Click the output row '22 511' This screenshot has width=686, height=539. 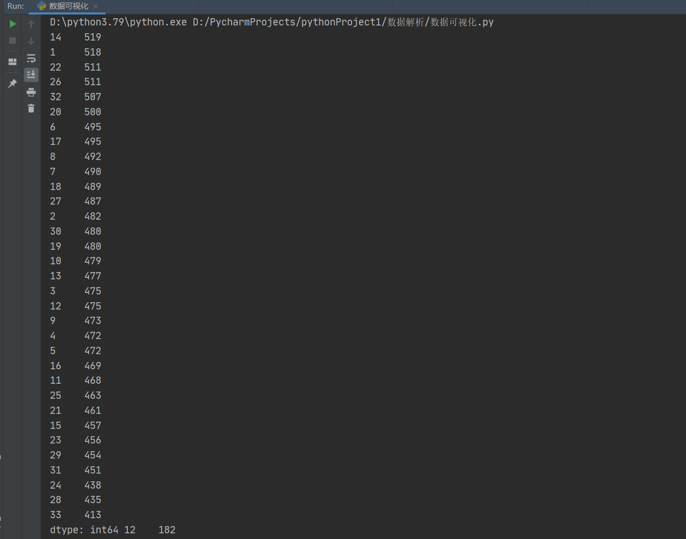pyautogui.click(x=76, y=68)
